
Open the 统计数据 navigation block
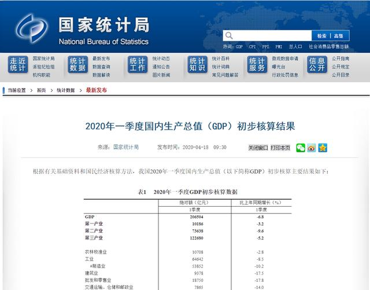77,64
